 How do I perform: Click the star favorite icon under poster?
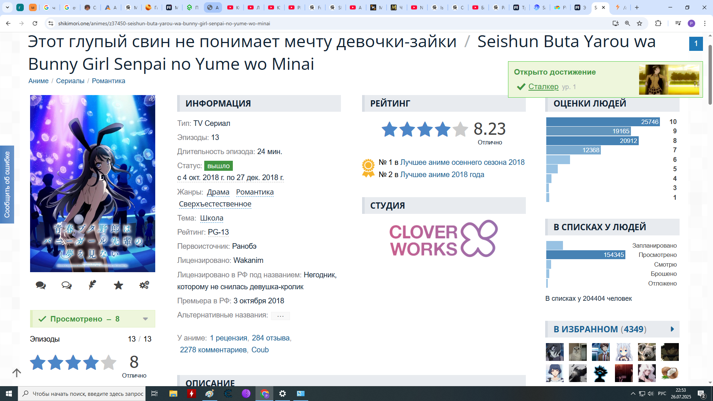tap(118, 285)
